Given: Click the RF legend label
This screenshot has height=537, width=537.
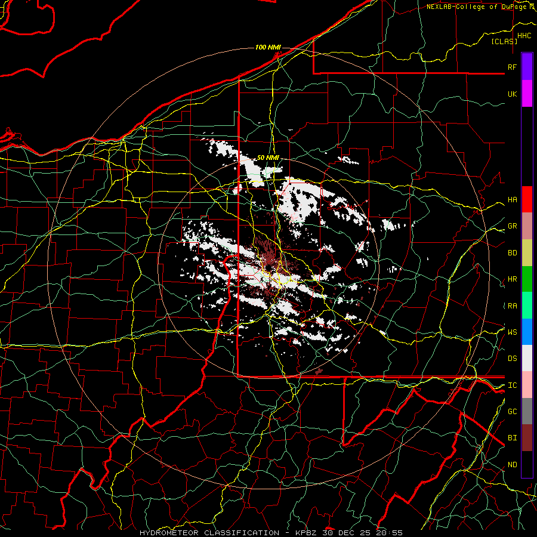Looking at the screenshot, I should pos(512,67).
